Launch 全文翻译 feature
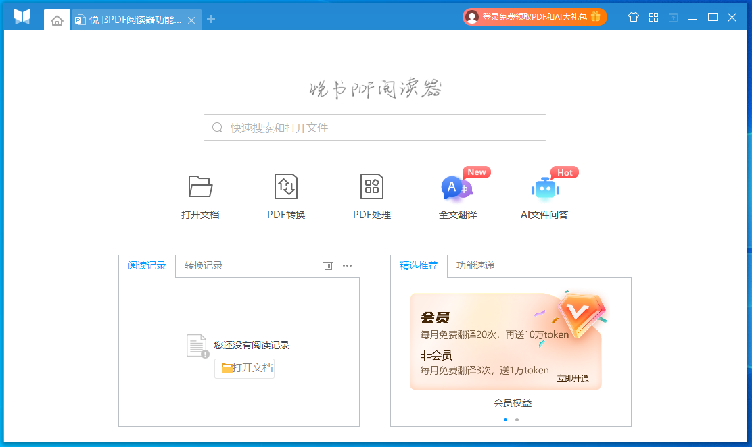The image size is (752, 447). click(458, 196)
